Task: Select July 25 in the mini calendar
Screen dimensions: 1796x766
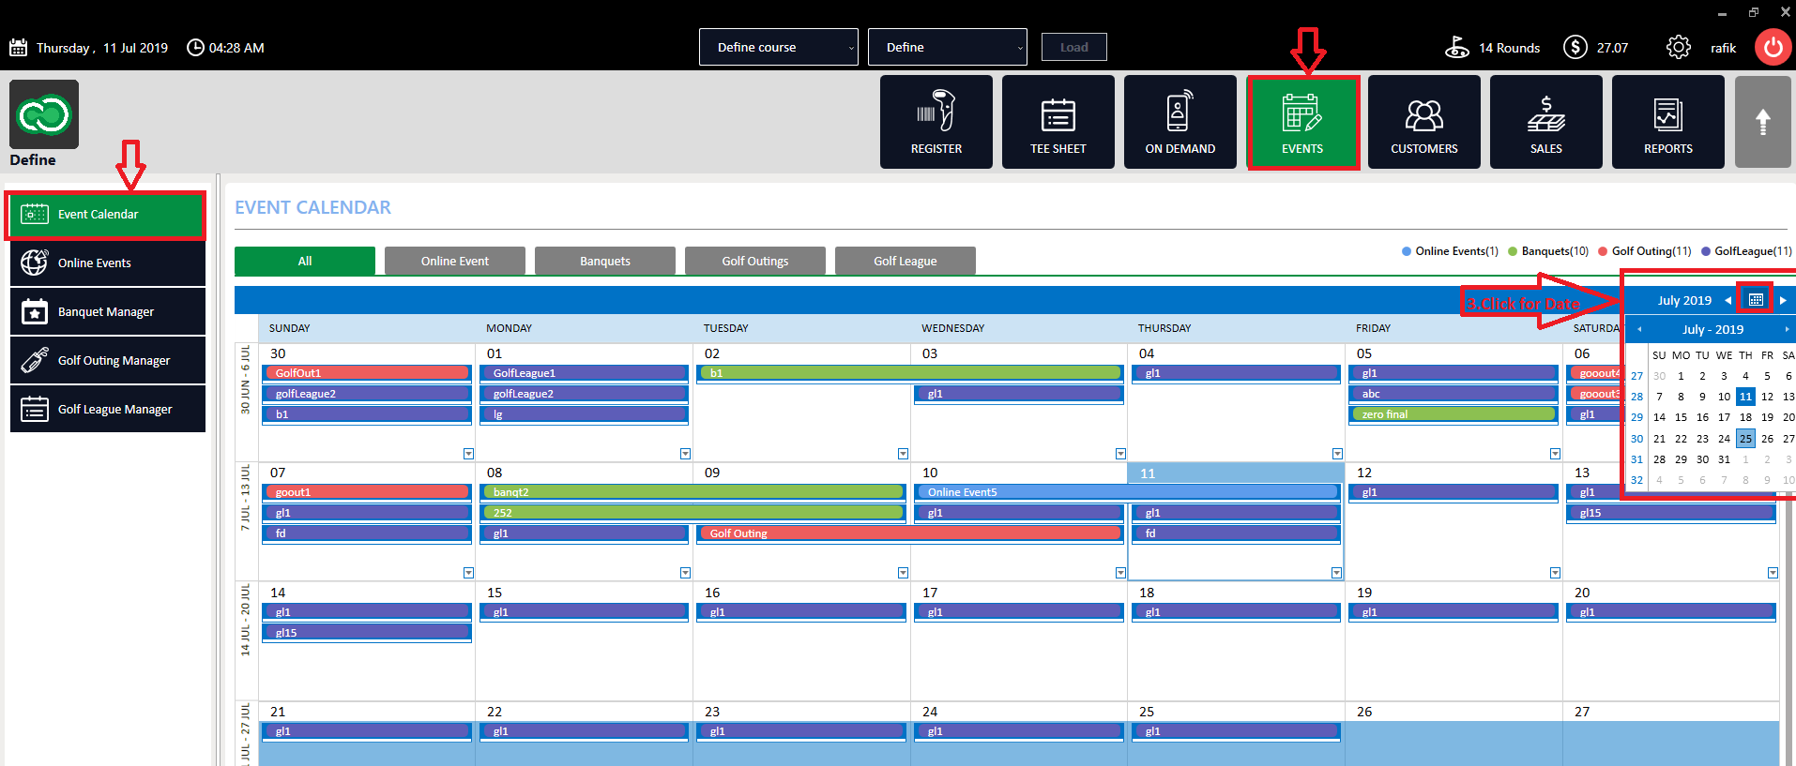Action: click(1745, 438)
